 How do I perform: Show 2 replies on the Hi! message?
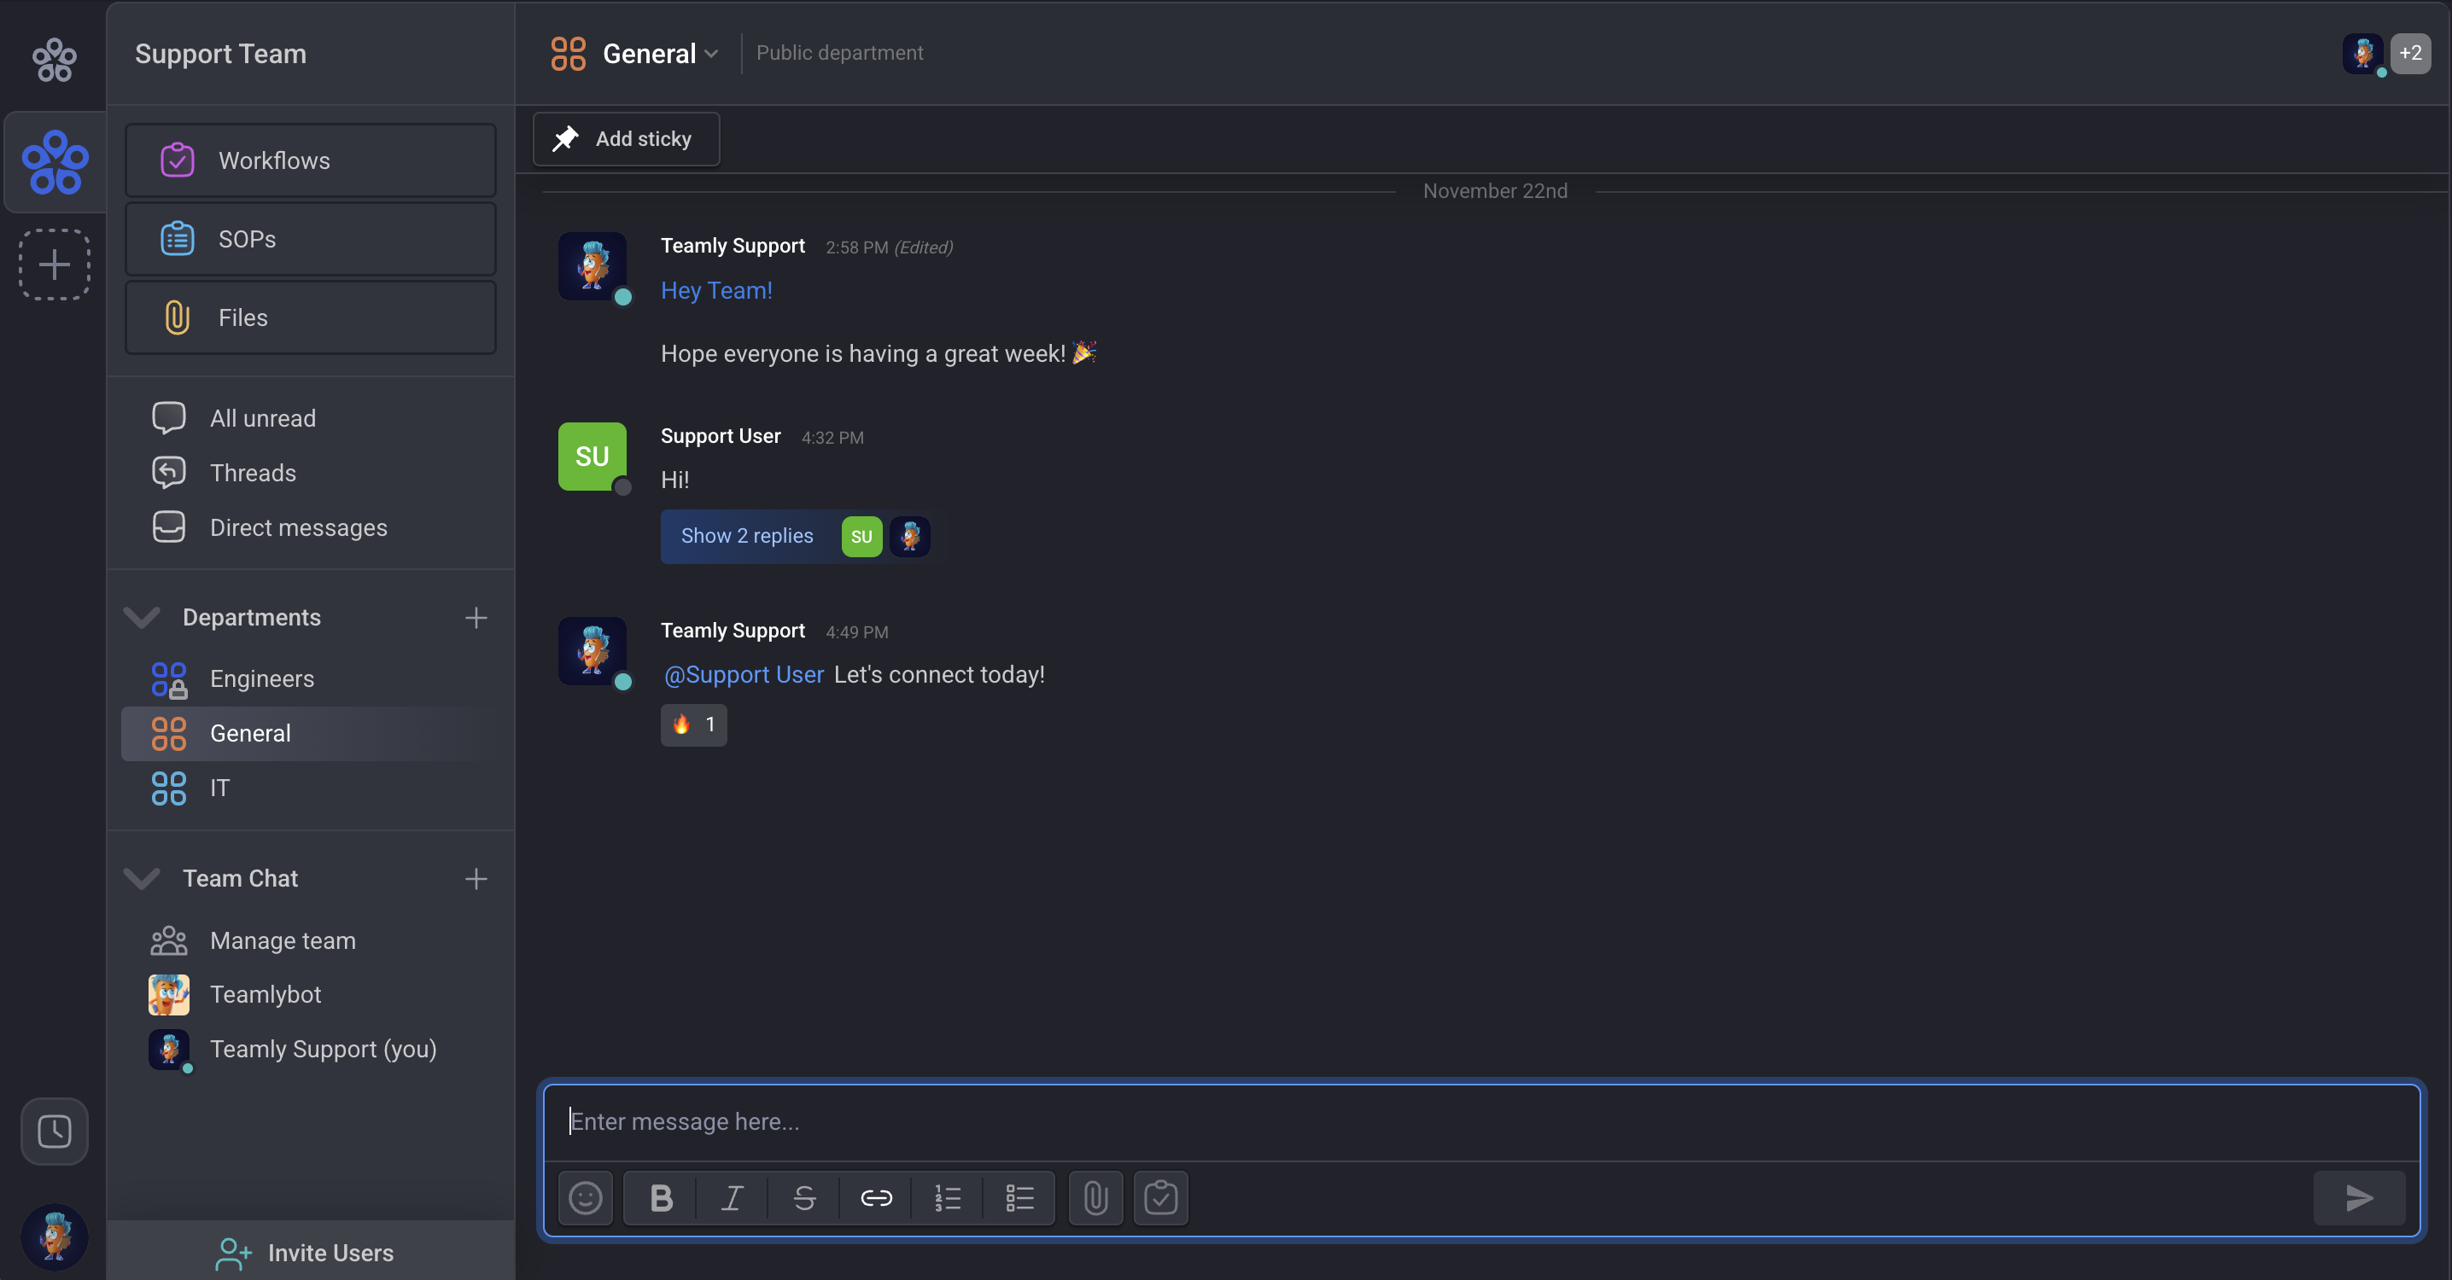pyautogui.click(x=746, y=536)
